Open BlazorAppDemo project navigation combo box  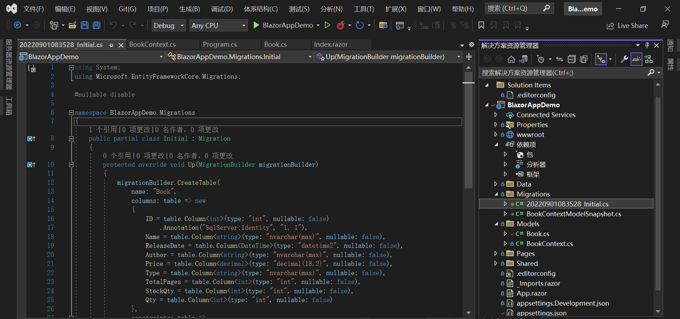click(x=91, y=57)
